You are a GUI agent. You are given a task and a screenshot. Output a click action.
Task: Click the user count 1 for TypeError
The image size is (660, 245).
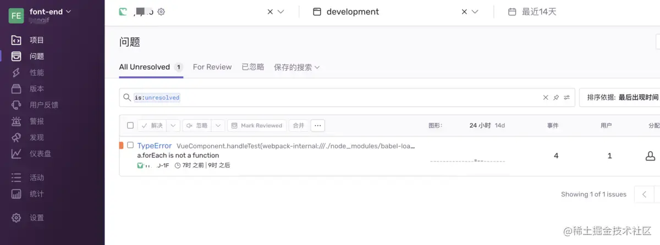(x=609, y=156)
